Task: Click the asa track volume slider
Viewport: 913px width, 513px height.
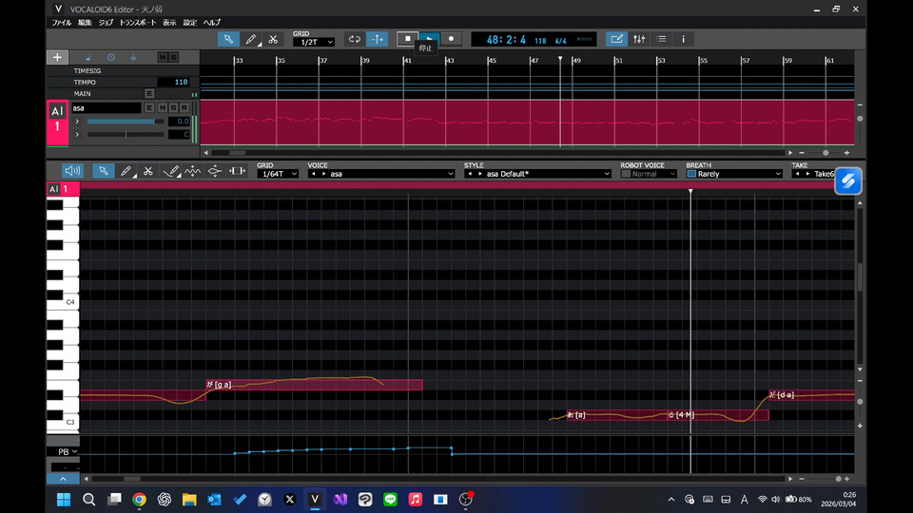Action: click(x=124, y=122)
